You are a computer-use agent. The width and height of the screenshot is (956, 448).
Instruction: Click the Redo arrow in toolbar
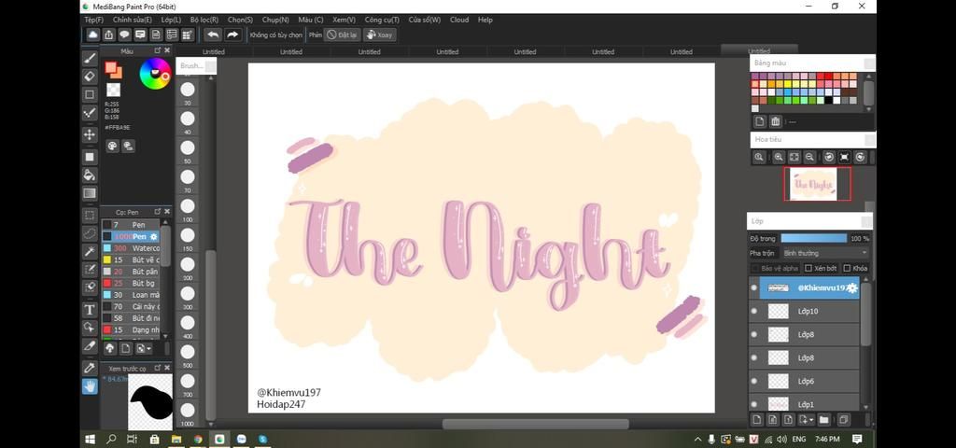[232, 35]
